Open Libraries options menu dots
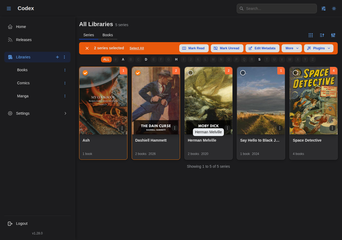Image resolution: width=342 pixels, height=240 pixels. coord(64,57)
